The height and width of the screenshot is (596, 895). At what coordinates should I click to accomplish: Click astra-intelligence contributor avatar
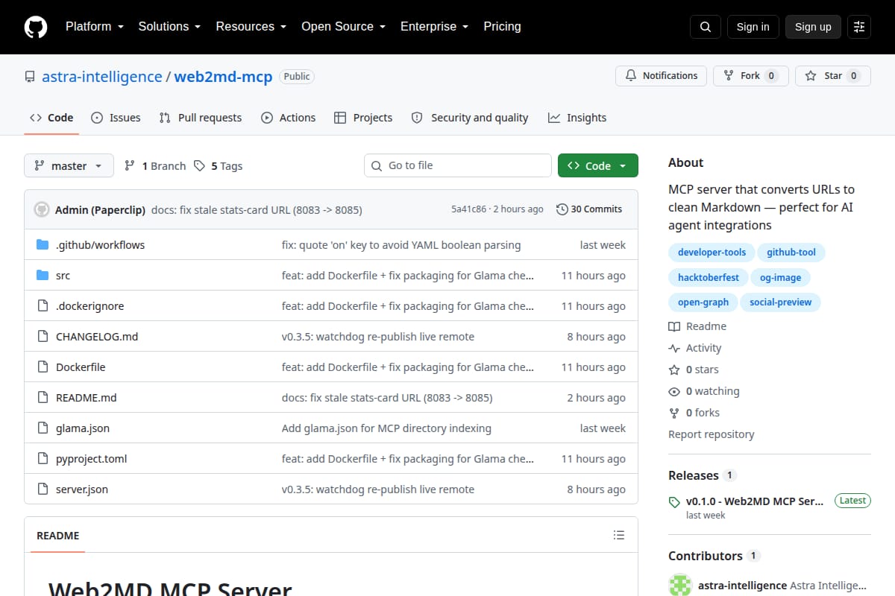[680, 586]
